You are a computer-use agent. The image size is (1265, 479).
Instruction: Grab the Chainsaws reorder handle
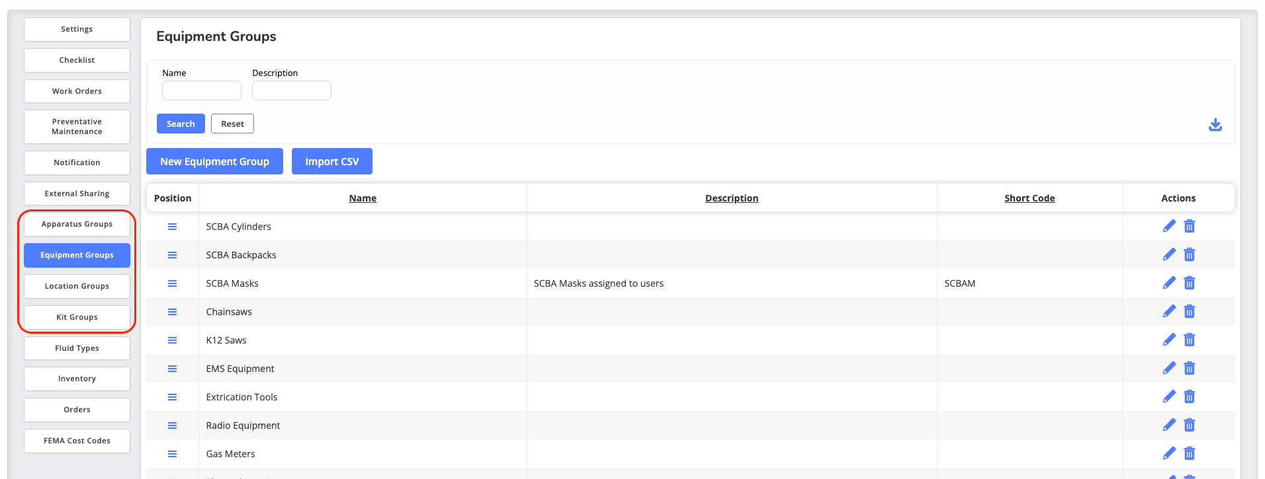click(x=172, y=312)
